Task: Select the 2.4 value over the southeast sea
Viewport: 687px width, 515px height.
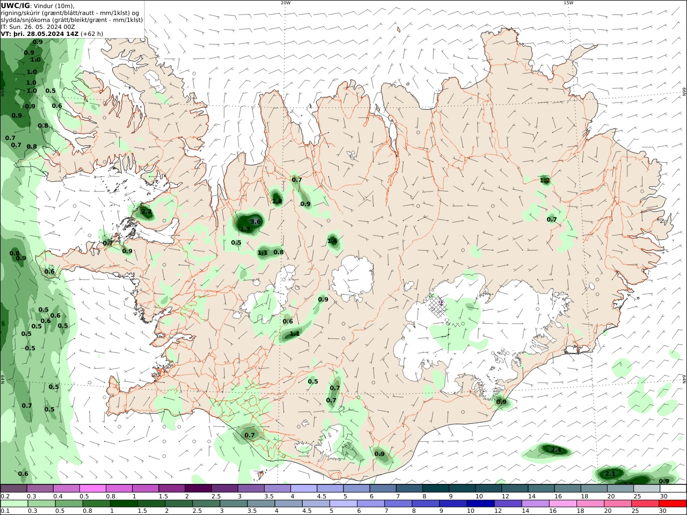Action: (x=556, y=450)
